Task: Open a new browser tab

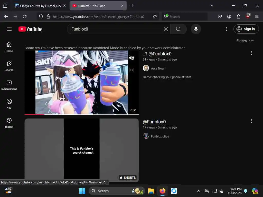Action: [x=132, y=6]
